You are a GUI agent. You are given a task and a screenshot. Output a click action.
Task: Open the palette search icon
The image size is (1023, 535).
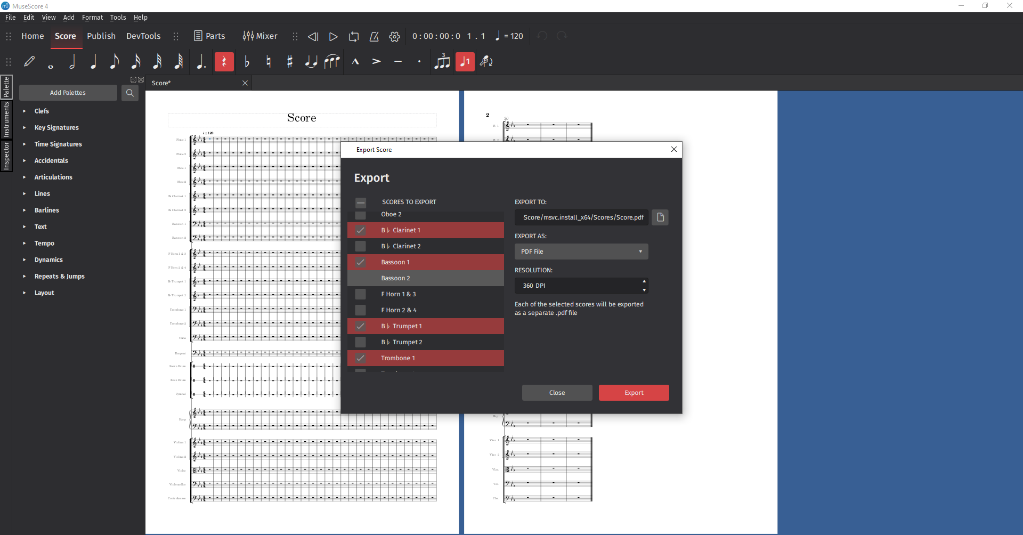[129, 93]
